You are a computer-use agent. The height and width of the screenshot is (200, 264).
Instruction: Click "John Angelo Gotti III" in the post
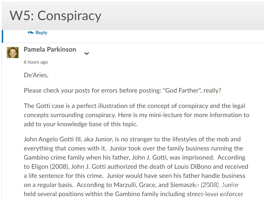point(53,139)
